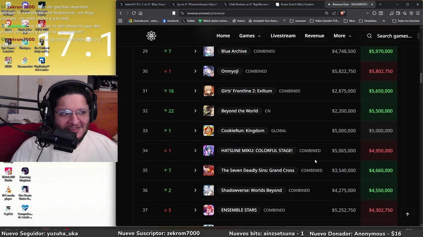Open the Games dropdown in site navigation

coord(250,36)
